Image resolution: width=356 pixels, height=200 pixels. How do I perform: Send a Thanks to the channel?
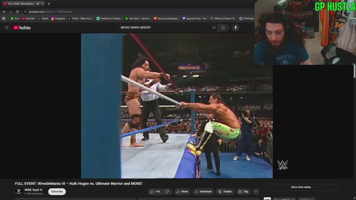coord(225,191)
